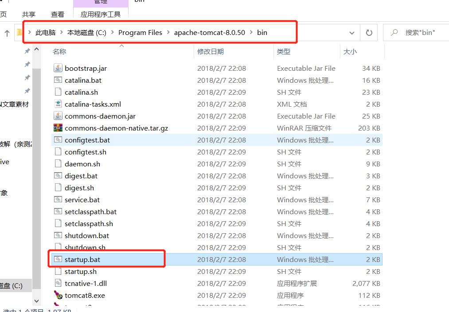This screenshot has height=312, width=449.
Task: Expand chevron after apache-tomcat-8.0.50 in path
Action: click(x=251, y=32)
